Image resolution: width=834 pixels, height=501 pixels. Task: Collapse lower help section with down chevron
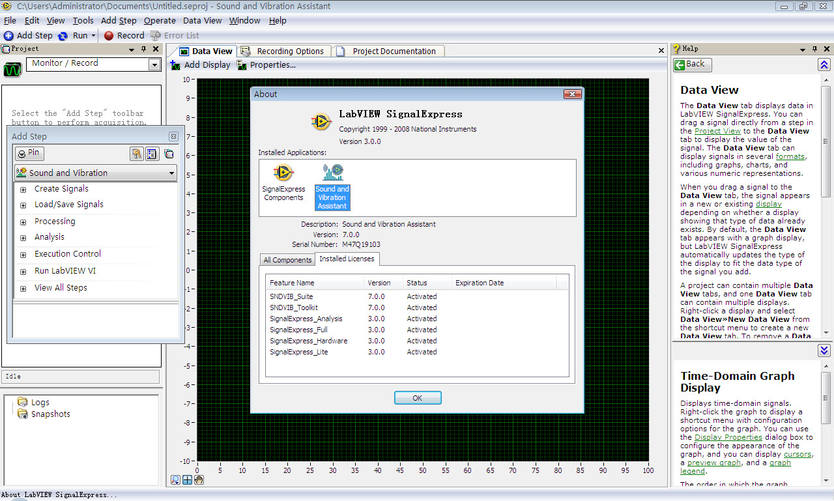(824, 351)
